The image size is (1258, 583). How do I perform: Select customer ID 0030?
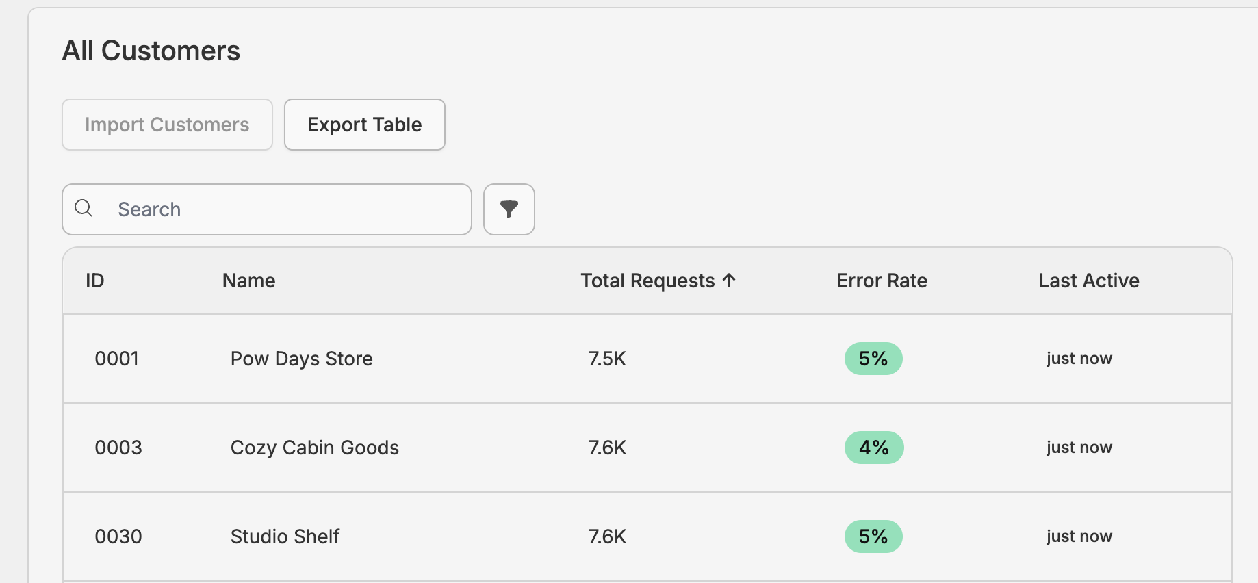point(118,536)
